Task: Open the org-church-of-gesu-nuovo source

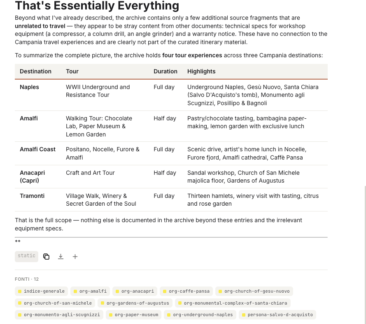Action: [254, 291]
